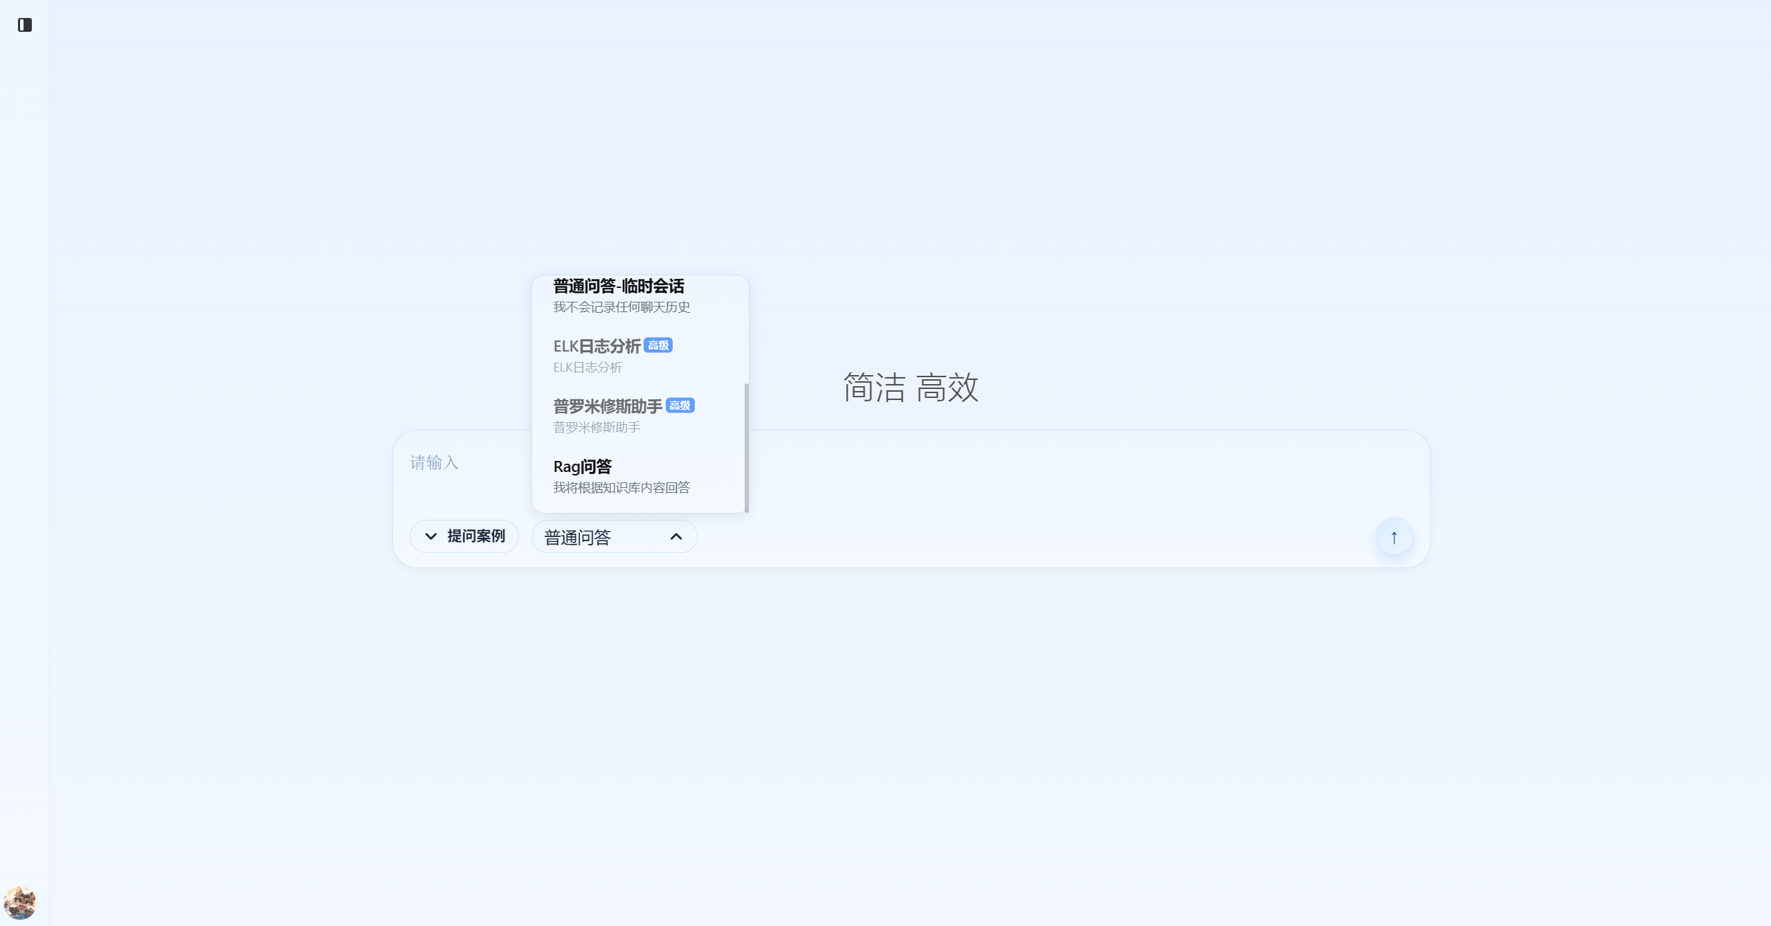The height and width of the screenshot is (926, 1771).
Task: Select the 普通问答-临时会话 option
Action: click(x=618, y=287)
